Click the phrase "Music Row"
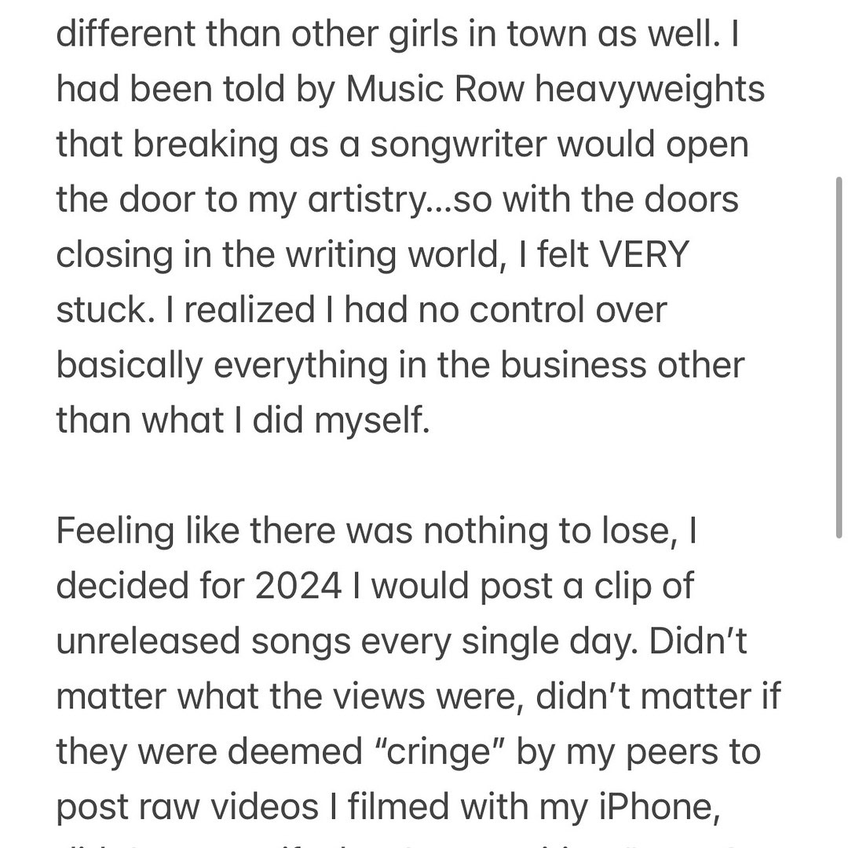This screenshot has height=848, width=848. point(435,90)
